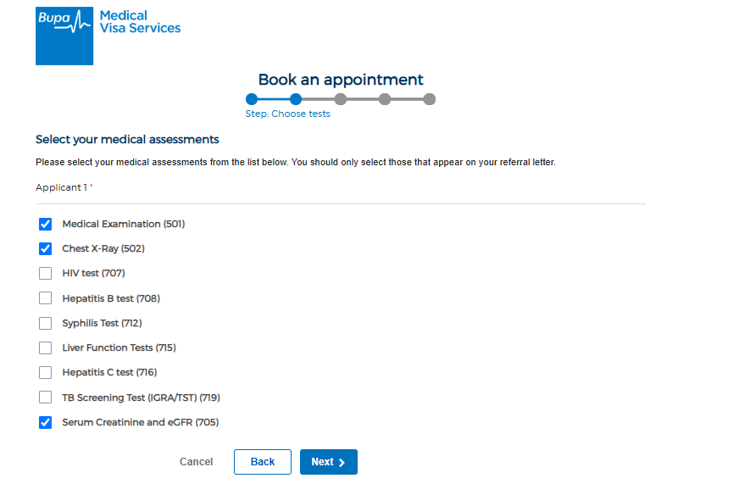Untick Serum Creatinine and eGFR (705)
The height and width of the screenshot is (495, 750).
point(46,422)
